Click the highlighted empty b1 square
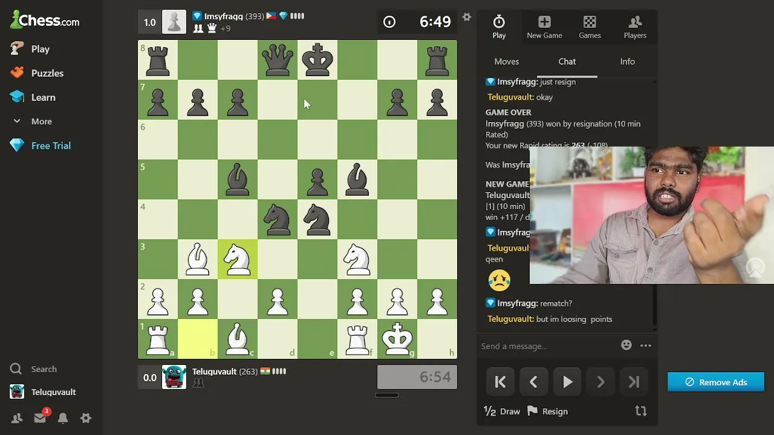Image resolution: width=774 pixels, height=435 pixels. pyautogui.click(x=198, y=339)
